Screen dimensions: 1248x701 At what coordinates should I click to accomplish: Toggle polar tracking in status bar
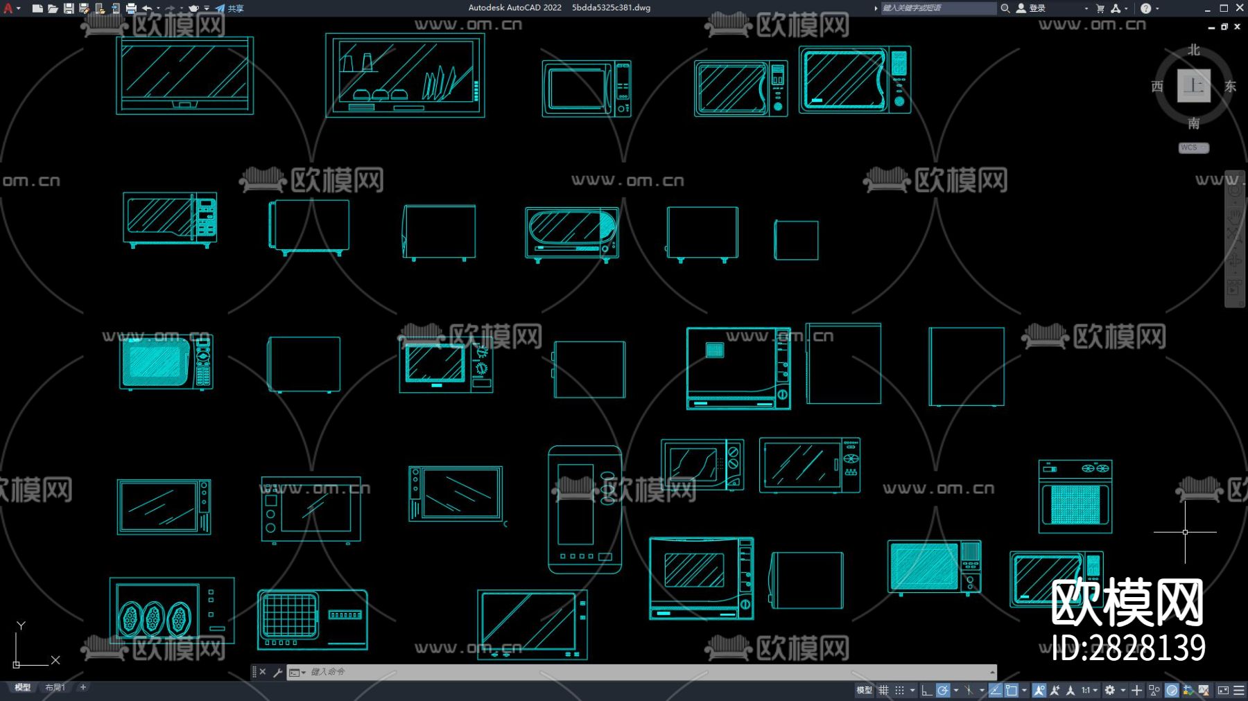point(943,691)
